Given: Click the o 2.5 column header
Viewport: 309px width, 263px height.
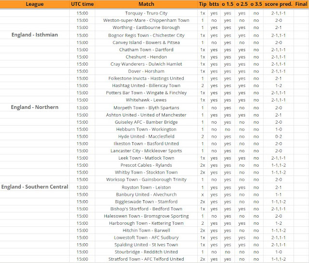Looking at the screenshot, I should [242, 4].
